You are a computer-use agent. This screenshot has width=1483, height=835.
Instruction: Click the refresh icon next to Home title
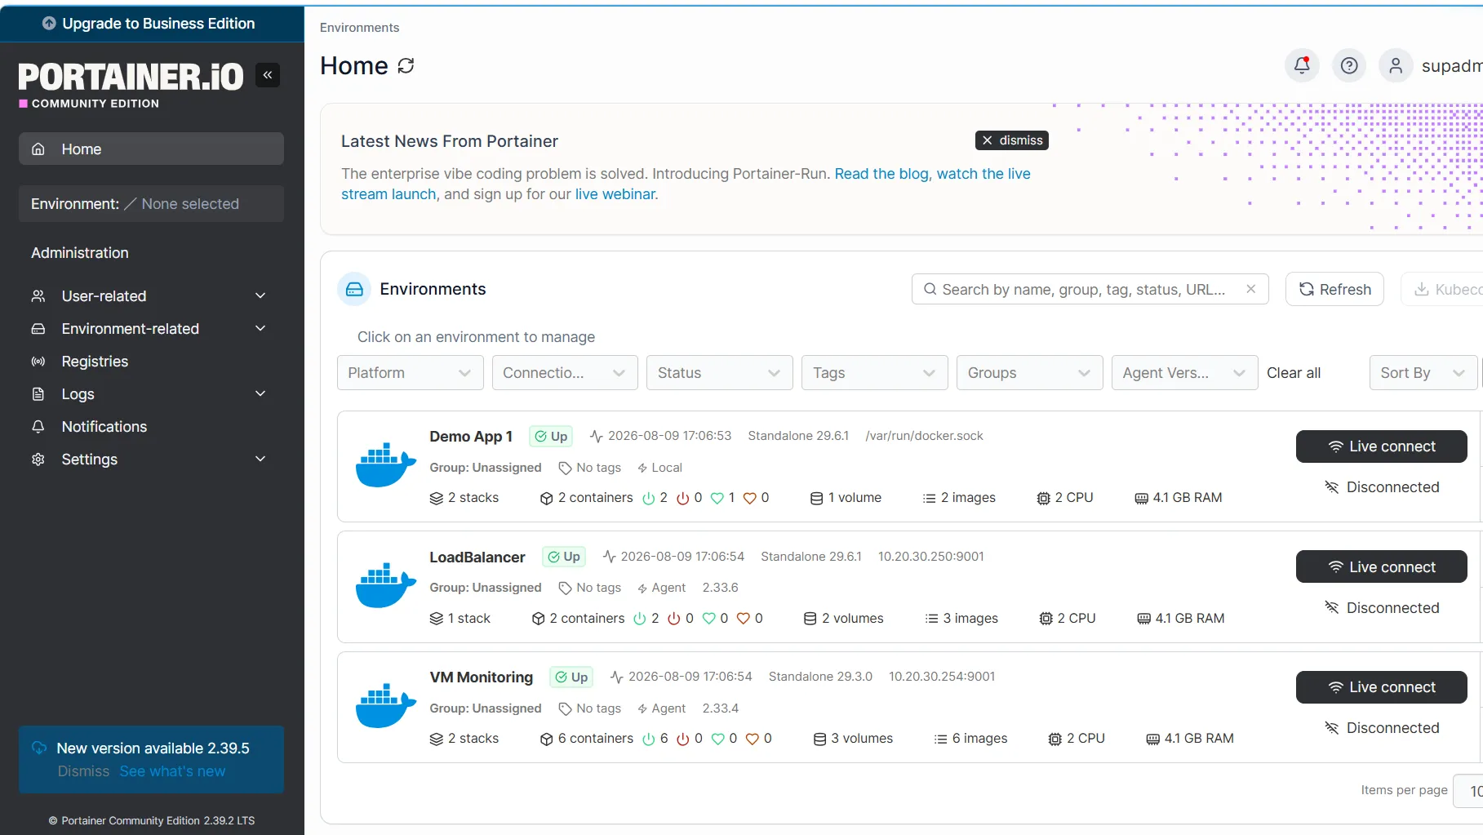point(406,66)
